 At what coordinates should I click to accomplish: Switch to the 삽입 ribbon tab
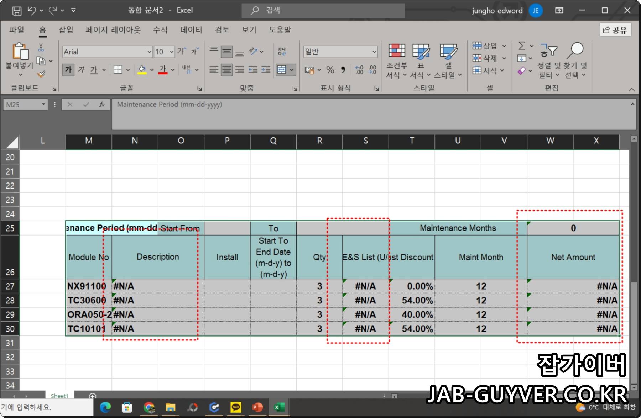[66, 30]
